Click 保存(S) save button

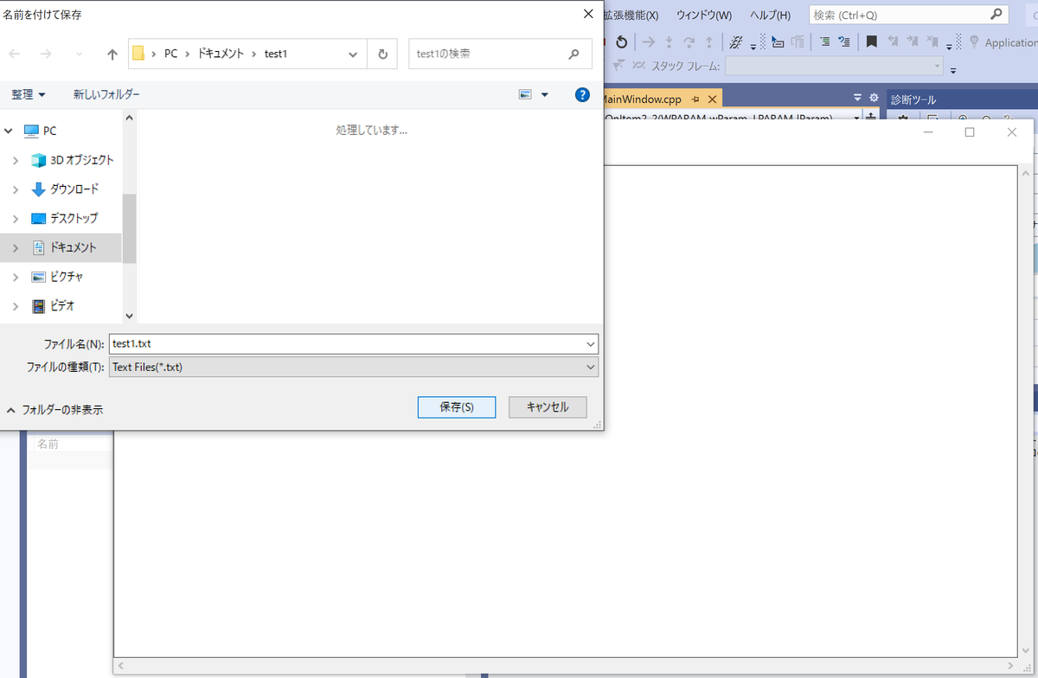point(456,406)
